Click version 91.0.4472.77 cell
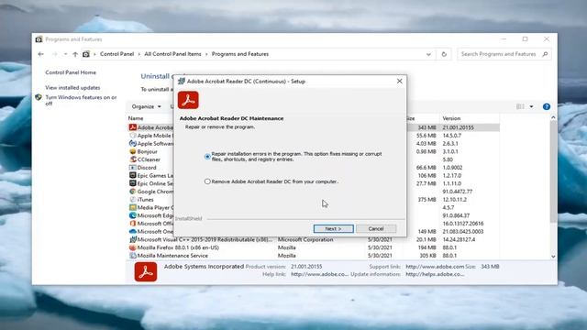This screenshot has width=587, height=330. click(457, 192)
